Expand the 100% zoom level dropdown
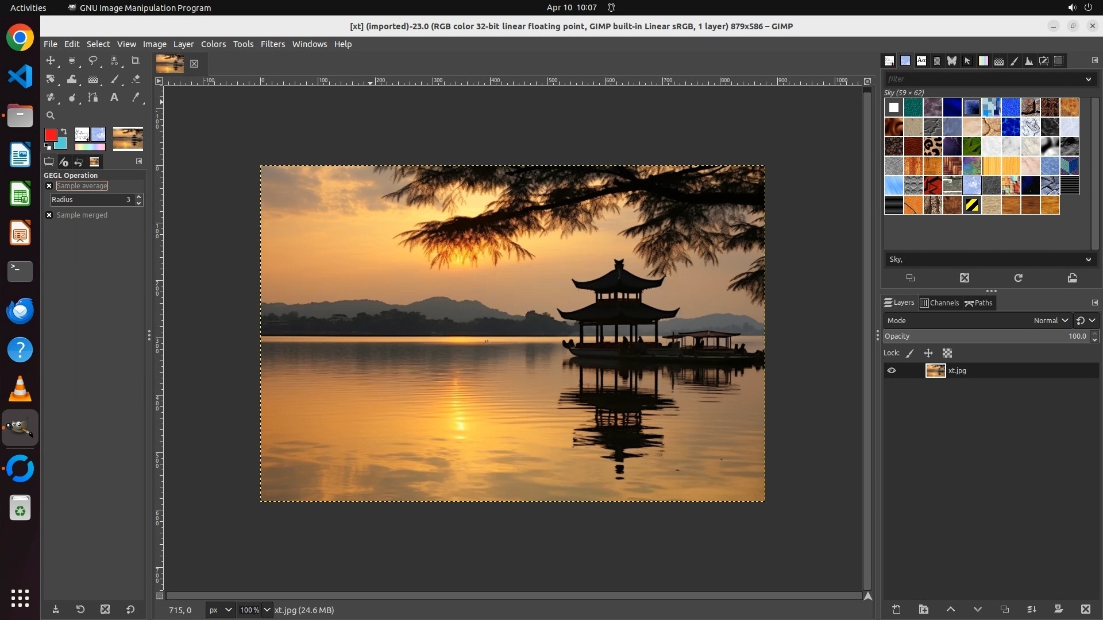Image resolution: width=1103 pixels, height=620 pixels. pyautogui.click(x=267, y=610)
